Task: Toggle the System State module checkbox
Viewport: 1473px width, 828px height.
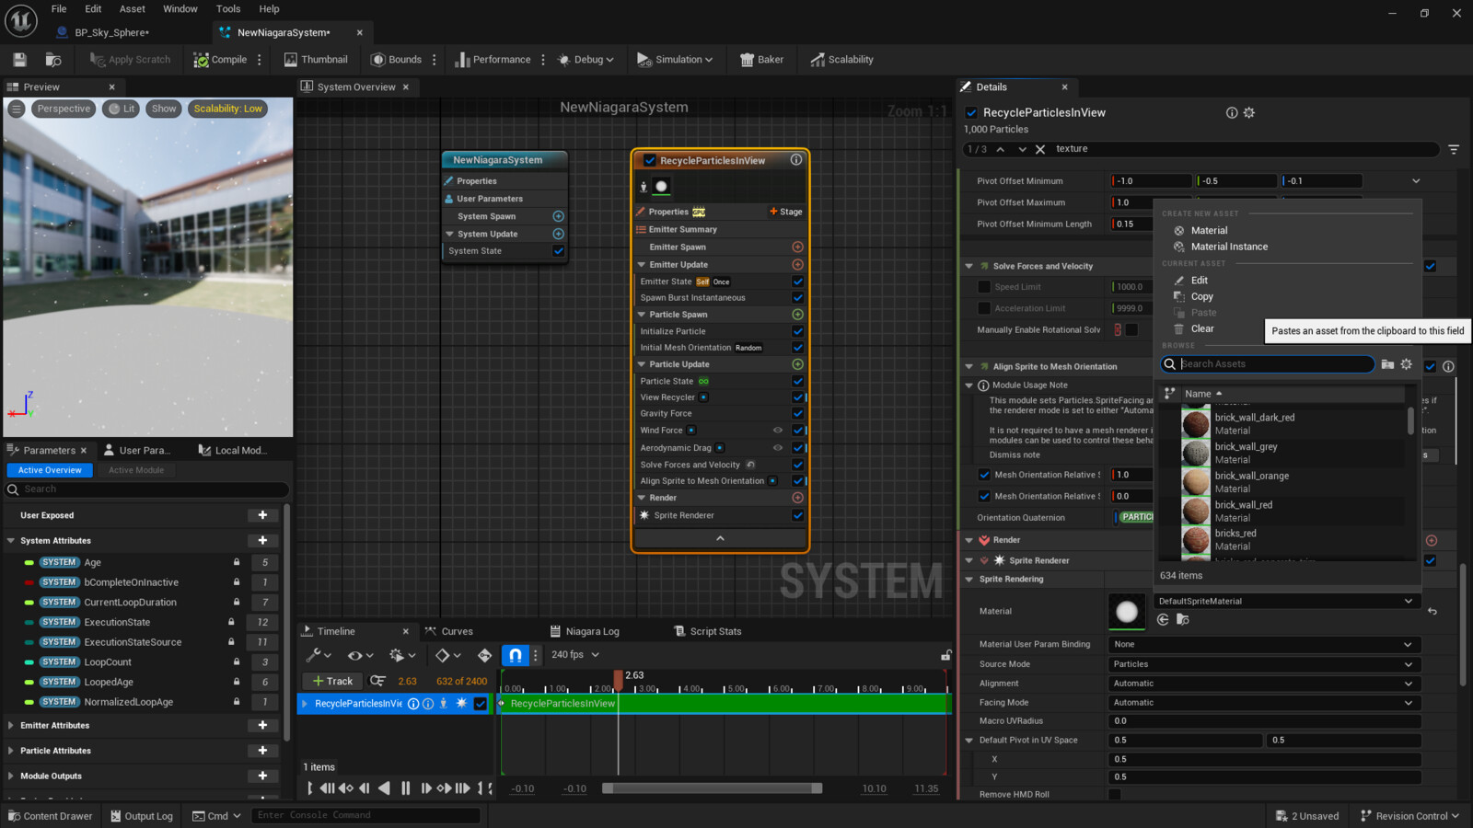Action: click(x=558, y=251)
